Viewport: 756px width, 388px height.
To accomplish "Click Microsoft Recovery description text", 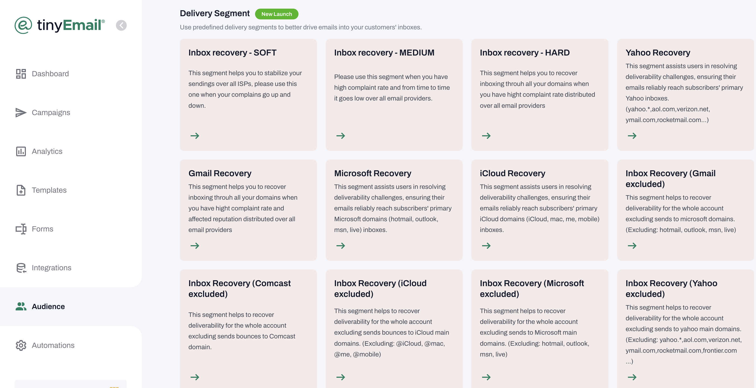I will pos(393,208).
